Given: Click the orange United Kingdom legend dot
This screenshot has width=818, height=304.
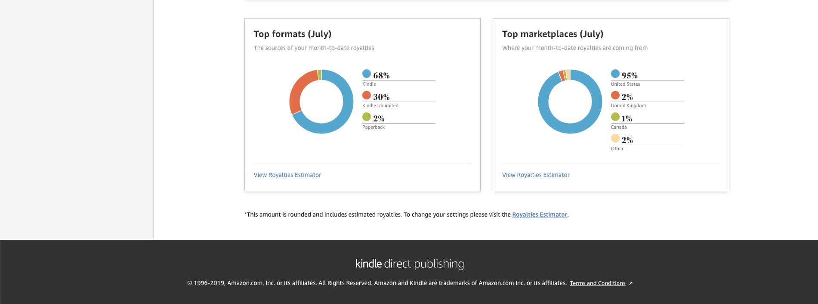Looking at the screenshot, I should [x=615, y=95].
